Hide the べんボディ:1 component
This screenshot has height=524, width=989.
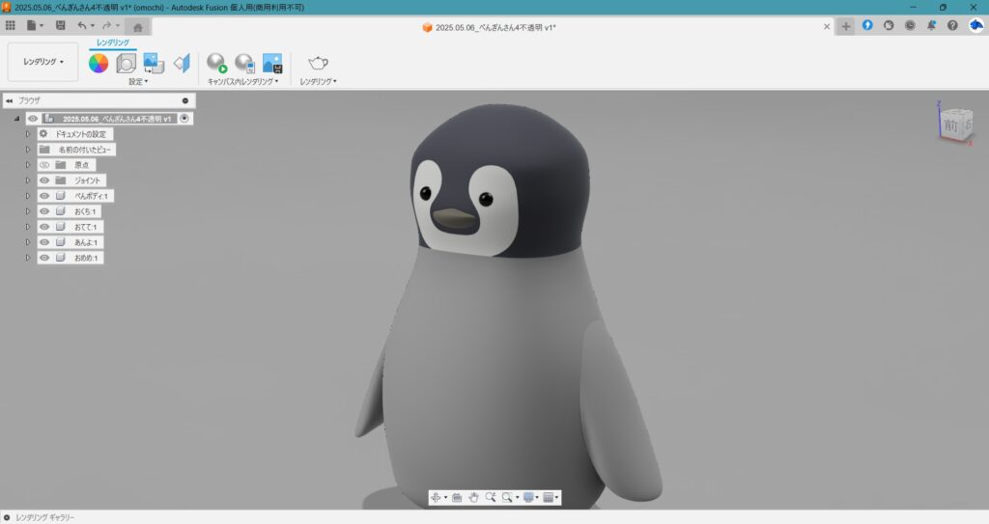(x=44, y=196)
